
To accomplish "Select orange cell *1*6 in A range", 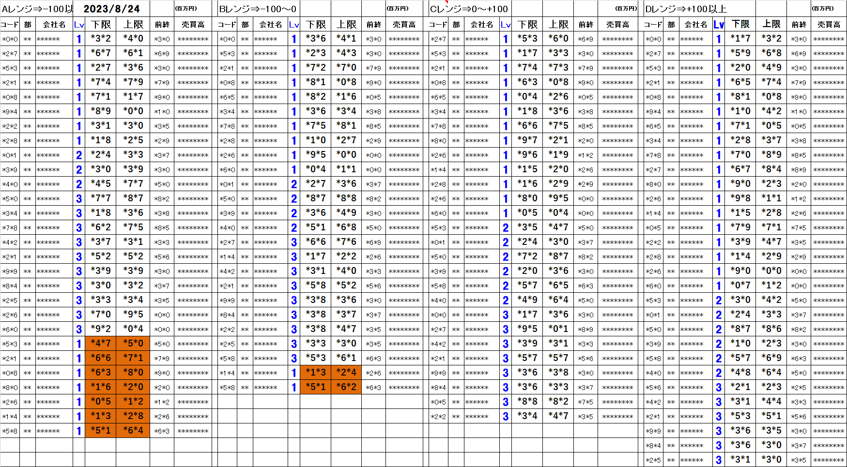I will coord(101,387).
